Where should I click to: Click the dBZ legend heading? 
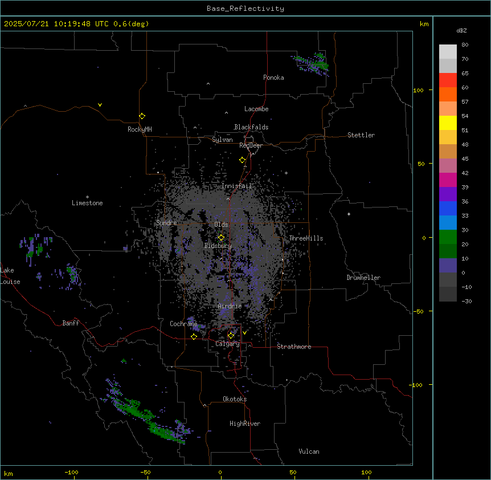coord(461,31)
